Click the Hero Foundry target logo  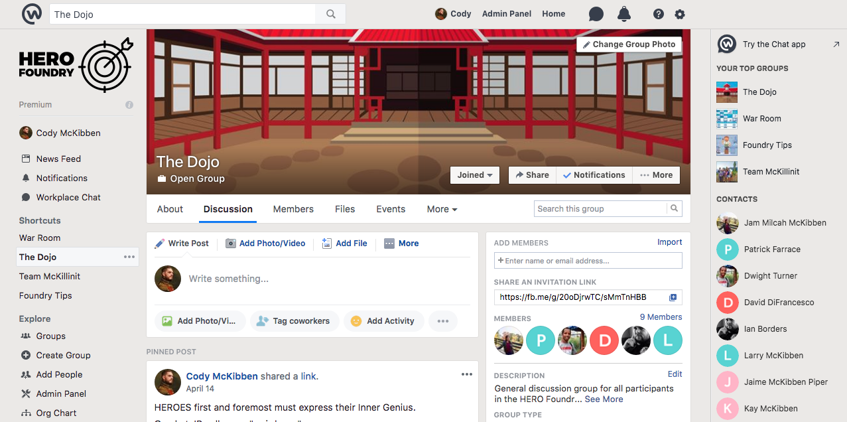click(106, 64)
